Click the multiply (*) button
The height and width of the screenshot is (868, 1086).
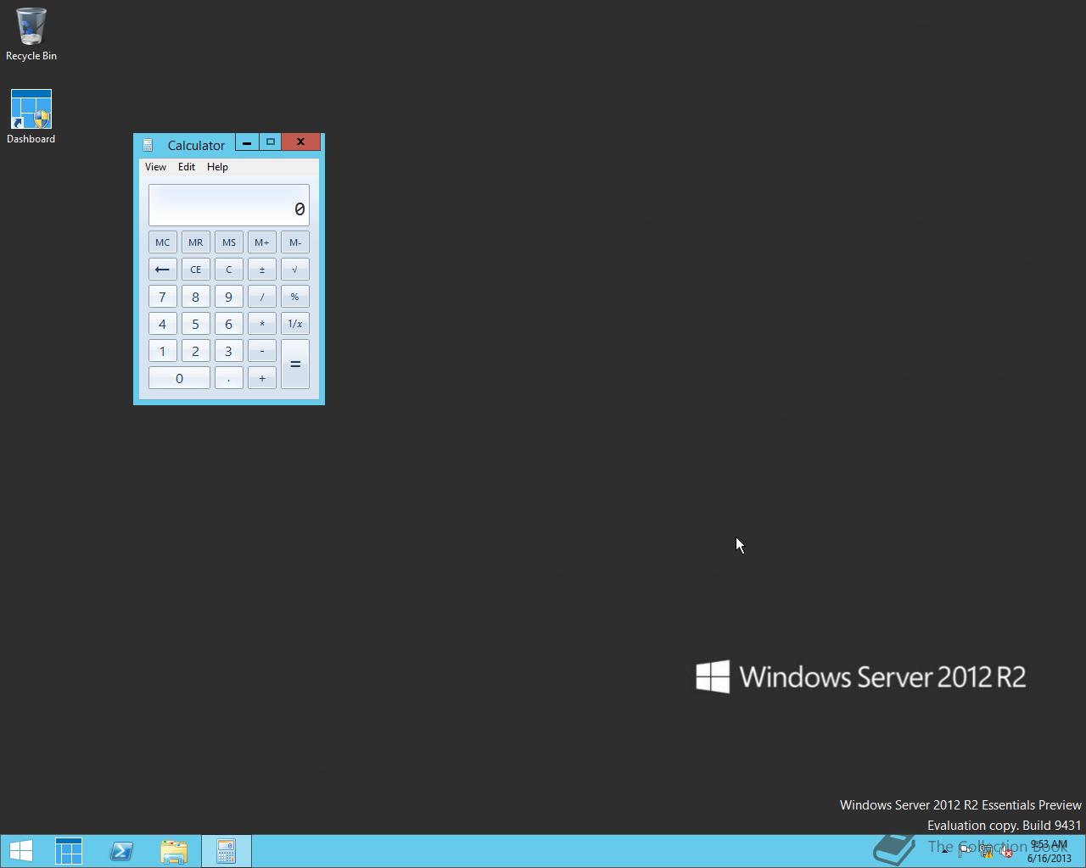point(262,324)
